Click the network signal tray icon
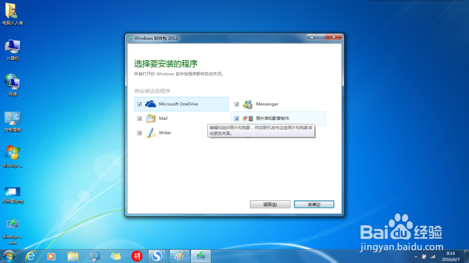This screenshot has height=263, width=469. pyautogui.click(x=432, y=256)
